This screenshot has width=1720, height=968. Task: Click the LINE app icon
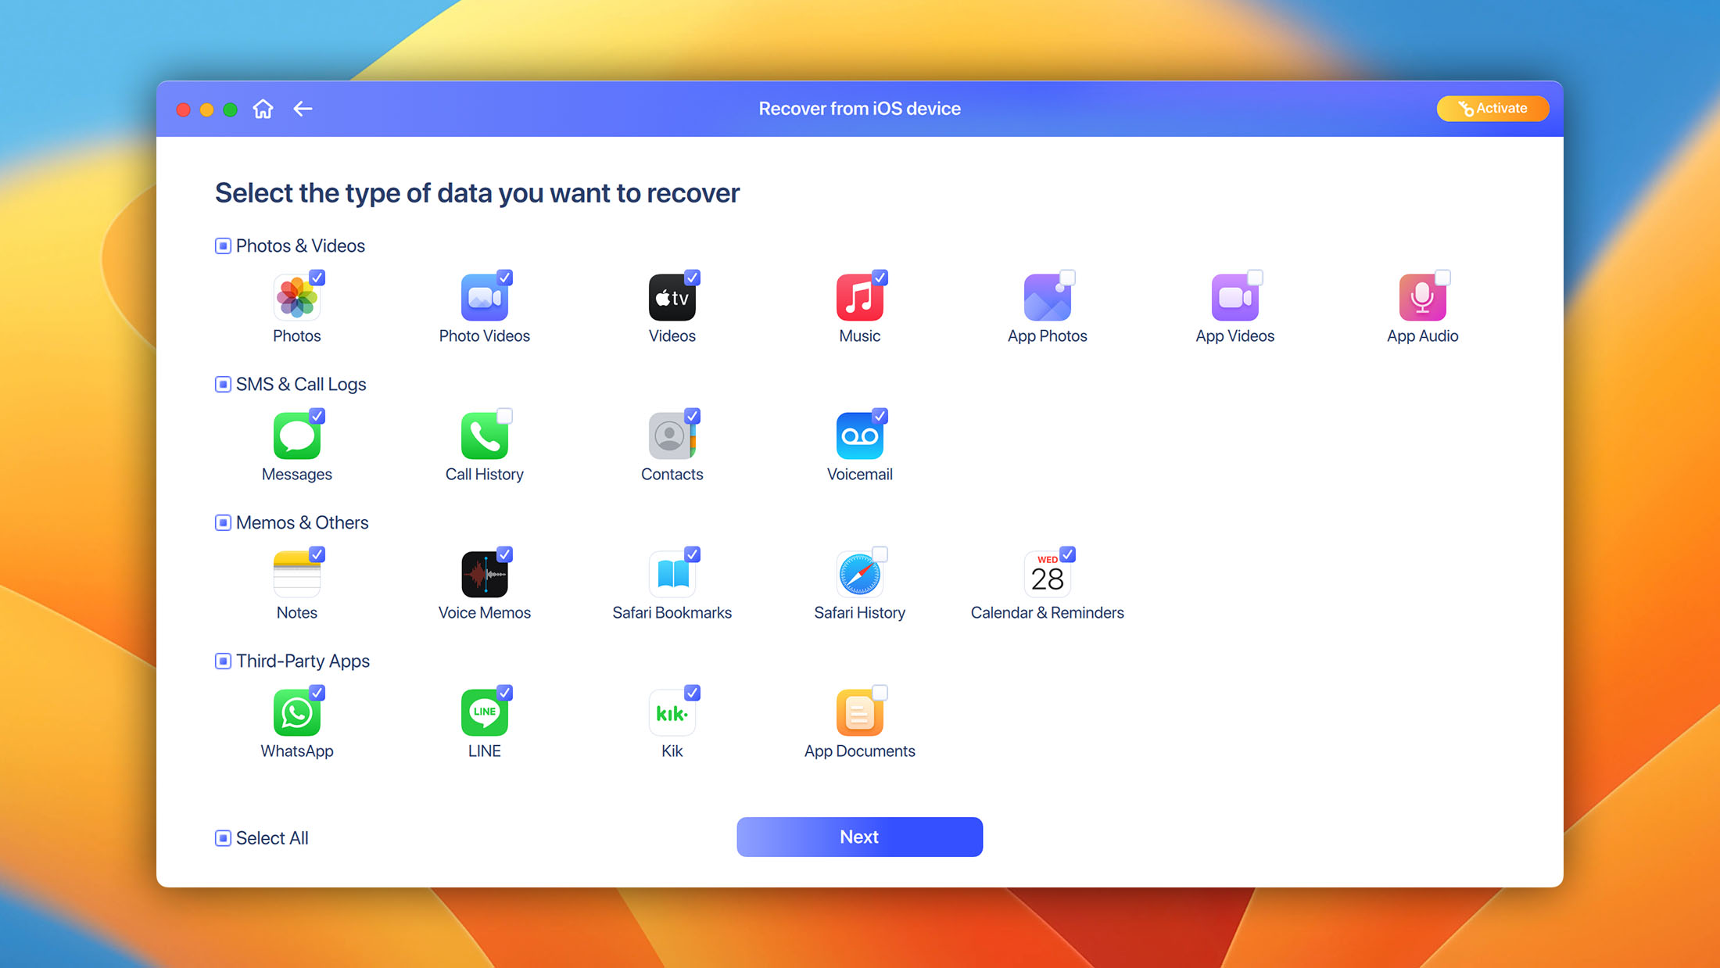[485, 712]
